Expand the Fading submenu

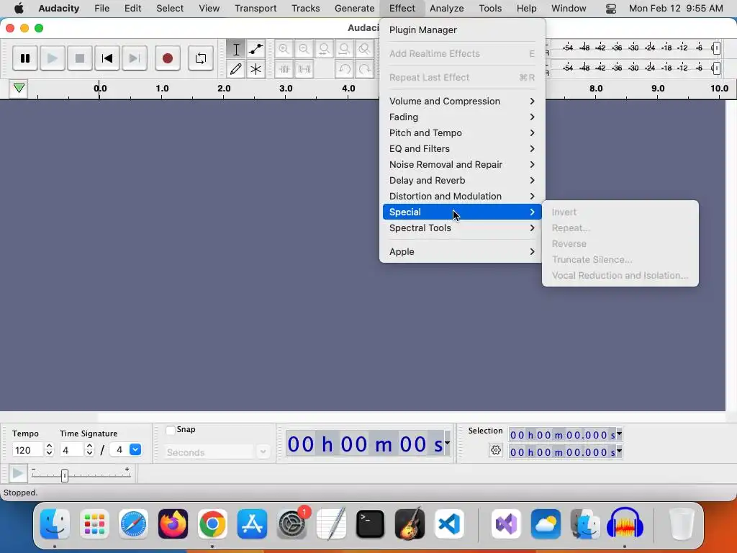click(x=462, y=117)
